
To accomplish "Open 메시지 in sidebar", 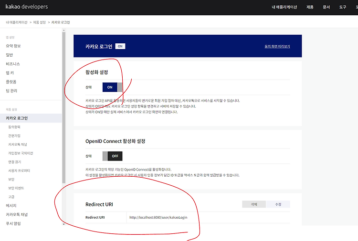I will (x=11, y=205).
